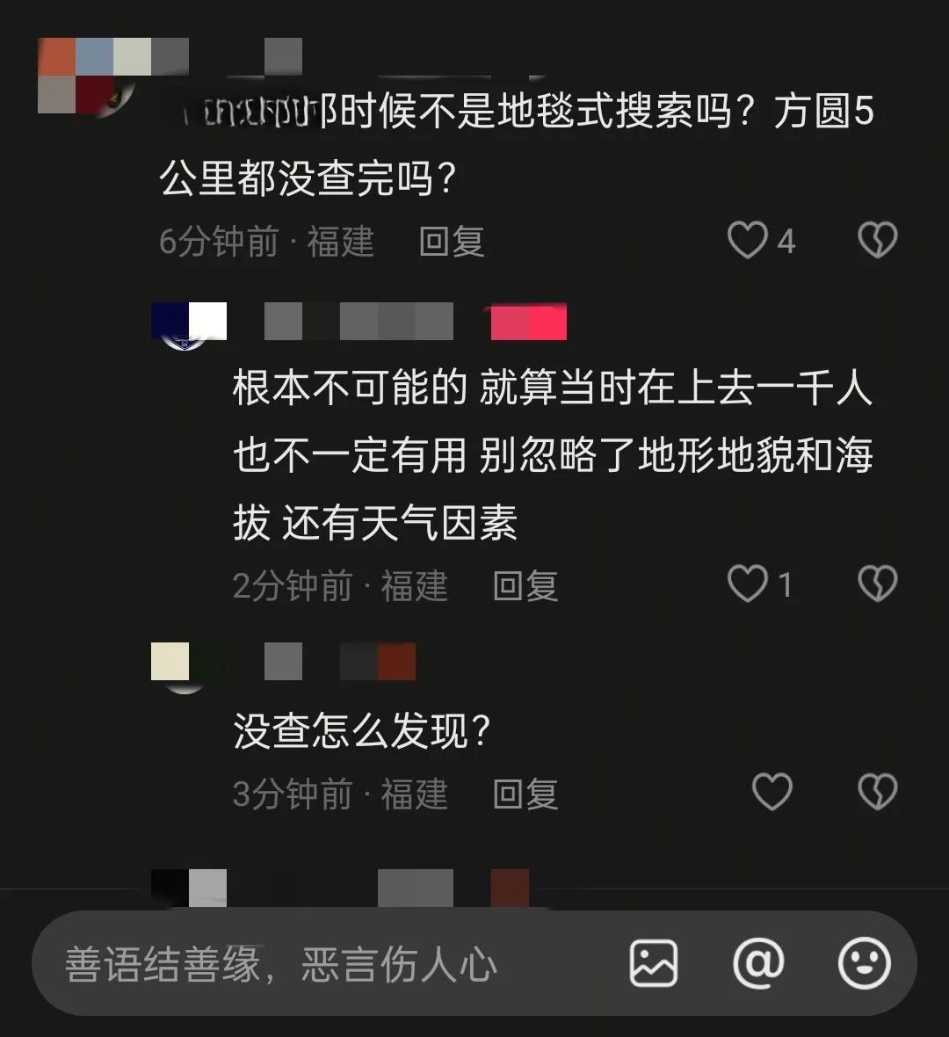This screenshot has height=1037, width=949.
Task: Open the partially visible bottom commenter avatar
Action: coord(188,888)
